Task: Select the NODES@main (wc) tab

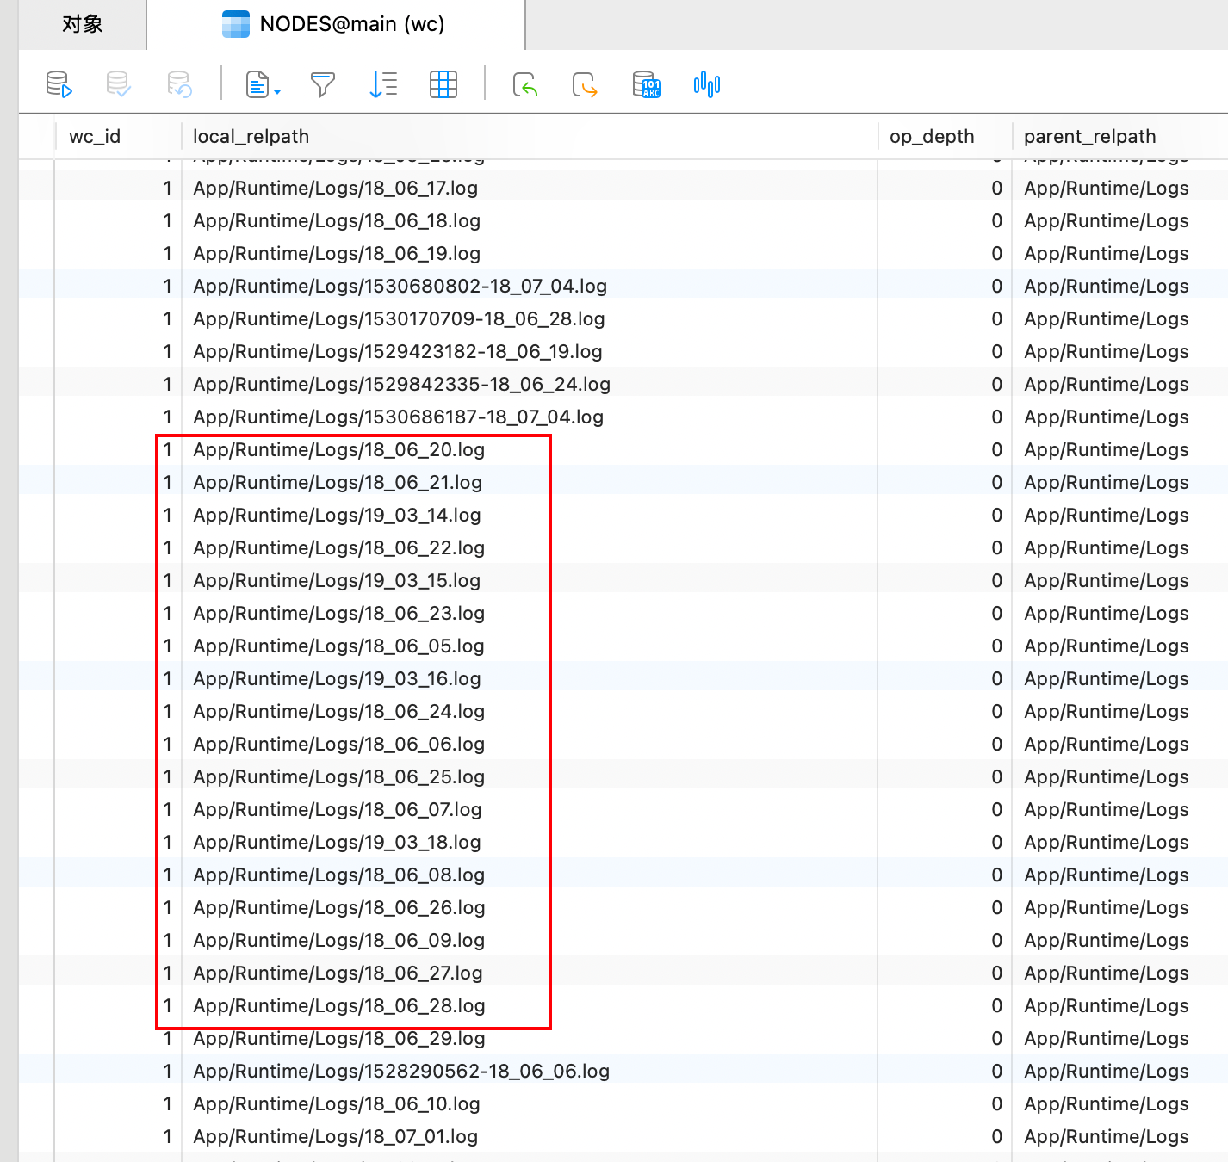Action: click(x=336, y=24)
